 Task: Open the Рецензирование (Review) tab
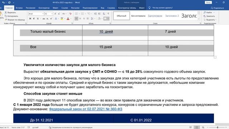(x=90, y=8)
